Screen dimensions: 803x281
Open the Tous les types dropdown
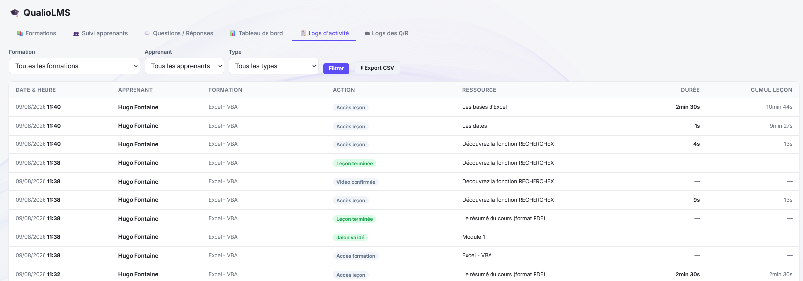click(274, 66)
